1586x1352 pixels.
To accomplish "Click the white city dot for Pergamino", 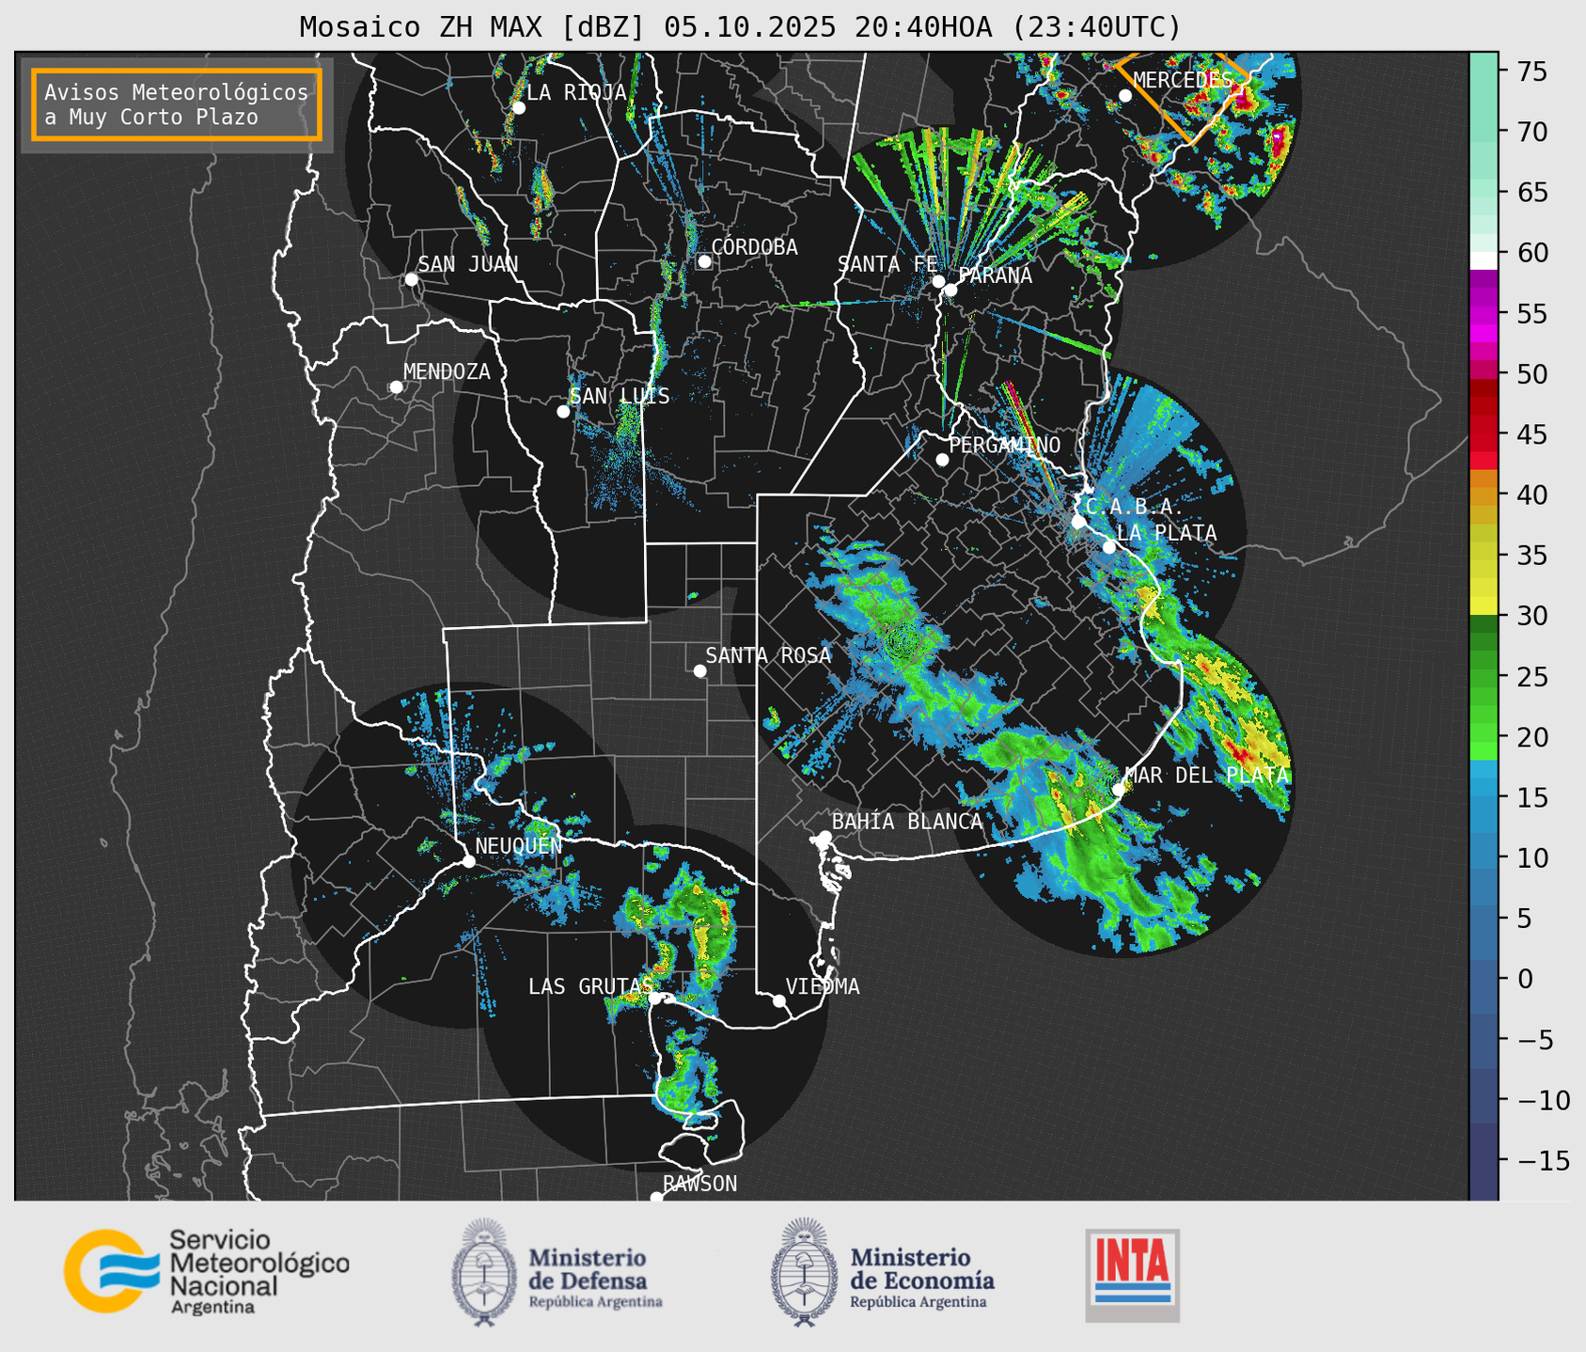I will click(942, 460).
